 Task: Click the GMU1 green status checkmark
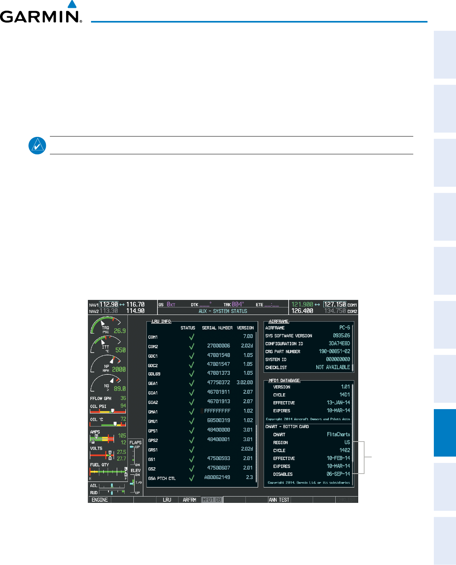point(192,421)
